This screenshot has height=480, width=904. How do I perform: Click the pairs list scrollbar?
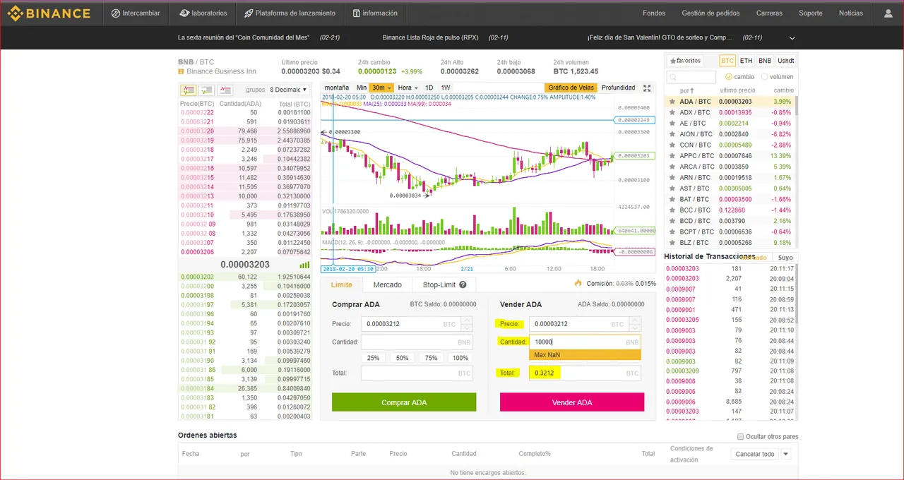[796, 106]
